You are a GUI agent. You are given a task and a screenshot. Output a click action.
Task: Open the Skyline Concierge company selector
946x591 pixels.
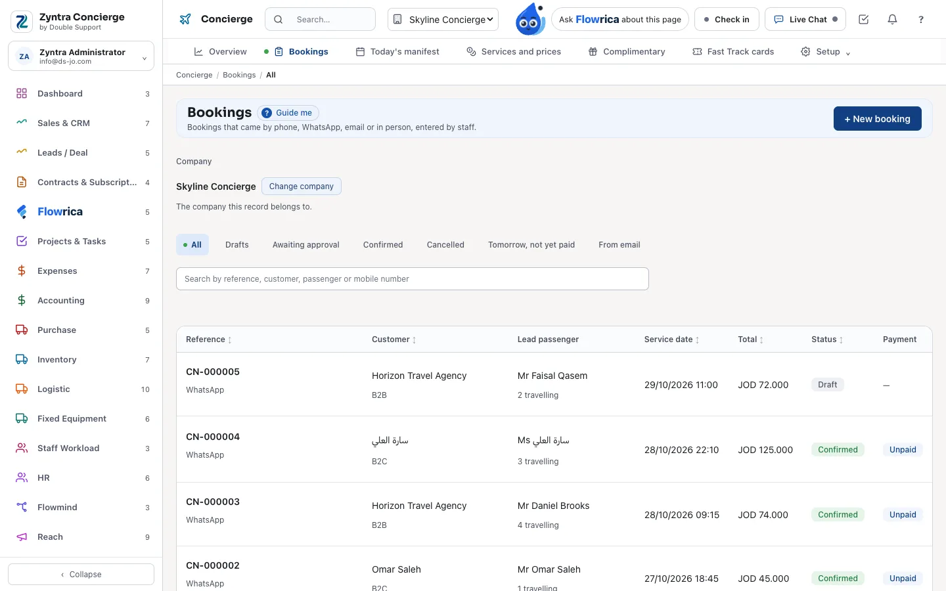(x=443, y=20)
